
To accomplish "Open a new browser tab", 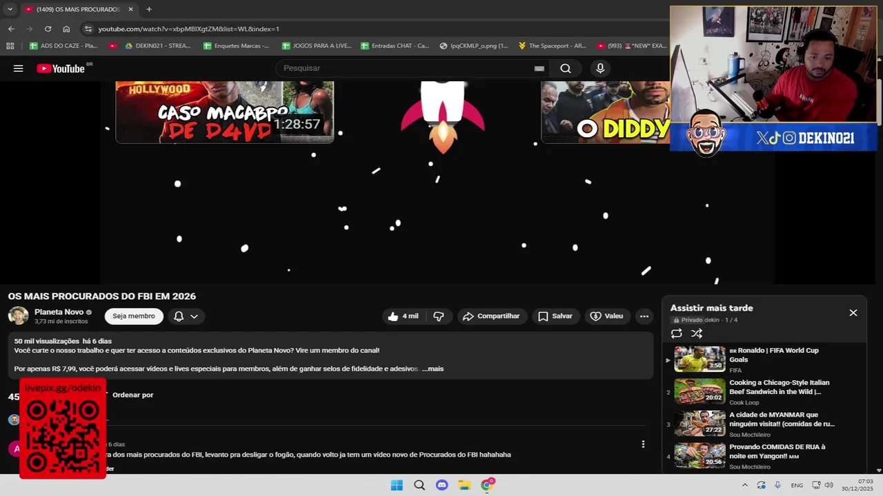I will pyautogui.click(x=149, y=9).
